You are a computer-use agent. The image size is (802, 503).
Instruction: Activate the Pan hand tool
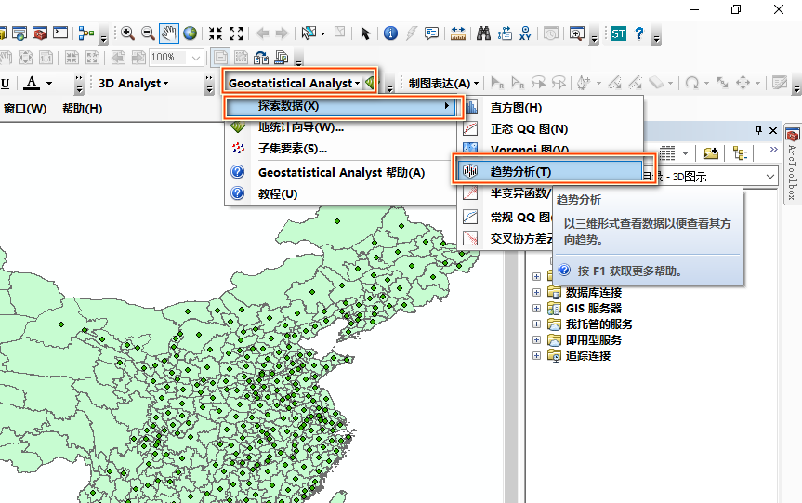click(x=169, y=33)
